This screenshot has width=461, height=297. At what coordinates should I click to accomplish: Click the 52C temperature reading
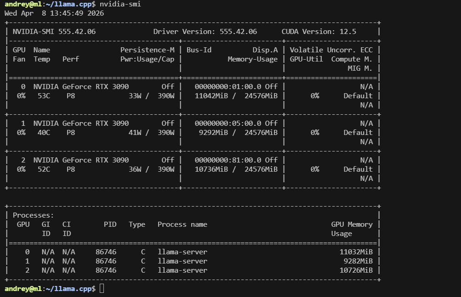[44, 169]
